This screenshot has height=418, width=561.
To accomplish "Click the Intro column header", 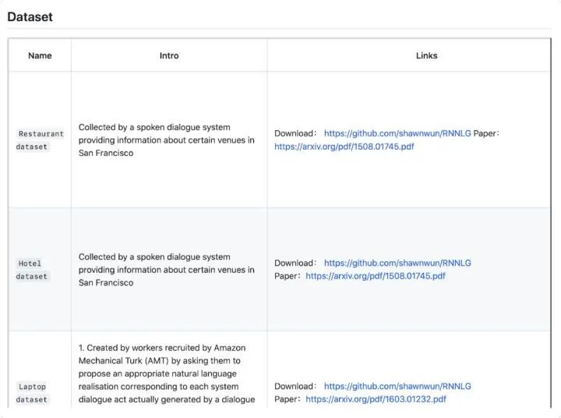I will [x=169, y=56].
